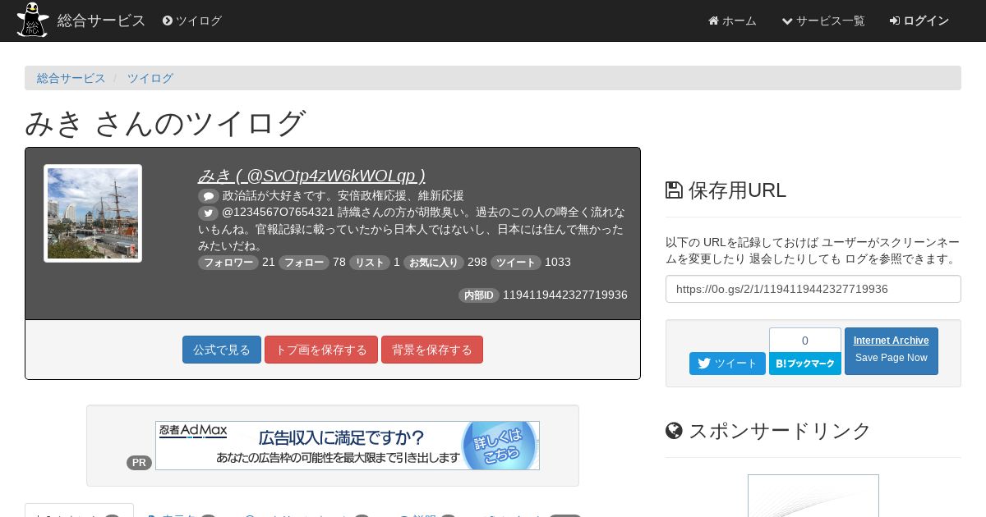Click ツイート count badge in profile

coord(516,263)
